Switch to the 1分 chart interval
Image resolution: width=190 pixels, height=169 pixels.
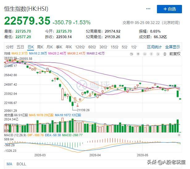(134, 47)
